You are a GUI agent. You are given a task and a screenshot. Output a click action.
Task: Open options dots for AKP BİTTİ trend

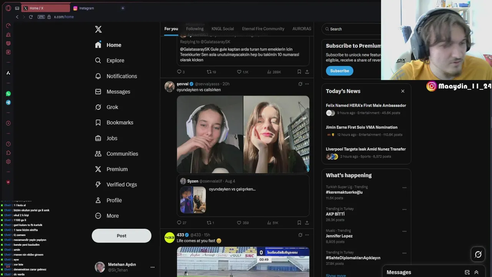[x=404, y=210]
